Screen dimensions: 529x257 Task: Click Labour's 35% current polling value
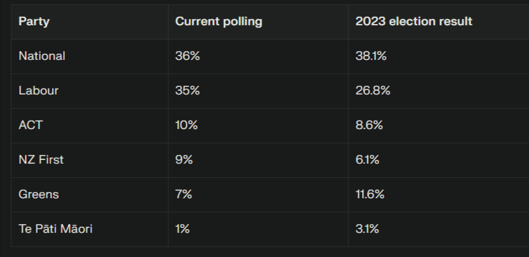[187, 91]
